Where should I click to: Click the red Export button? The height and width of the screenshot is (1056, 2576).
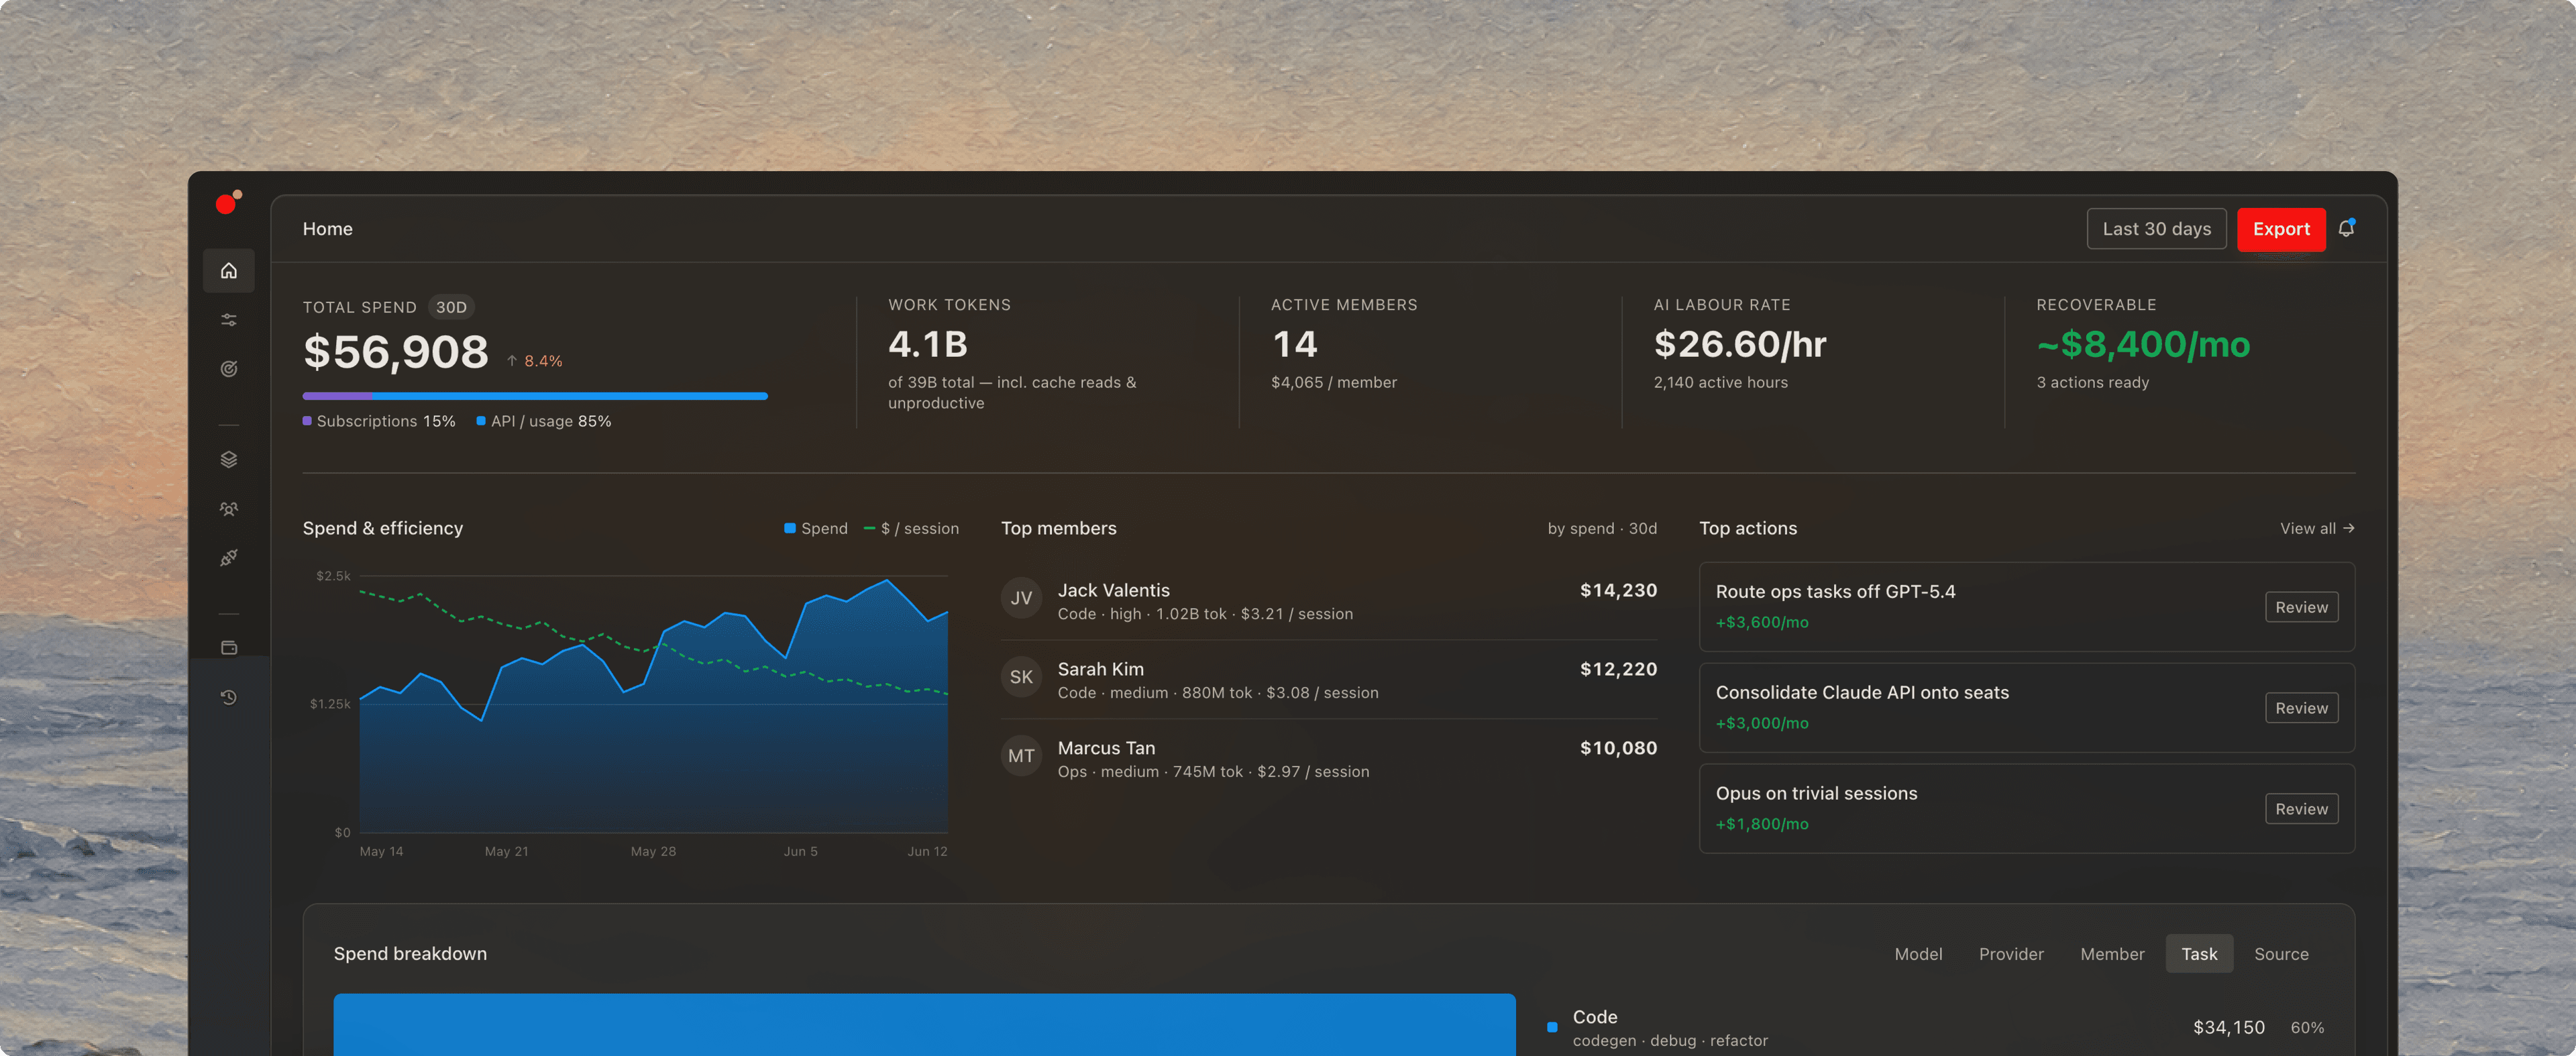point(2280,229)
